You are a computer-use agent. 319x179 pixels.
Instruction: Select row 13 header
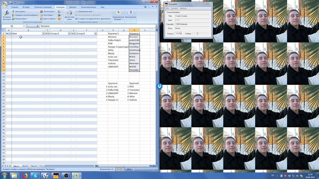click(4, 73)
